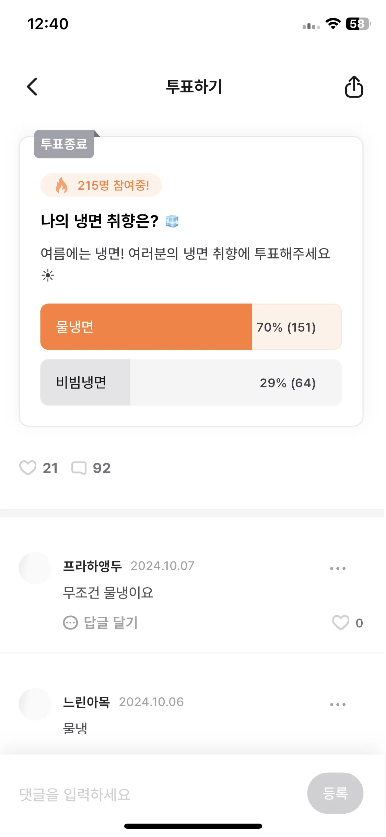Open more options for 느린아목 comment

point(338,704)
